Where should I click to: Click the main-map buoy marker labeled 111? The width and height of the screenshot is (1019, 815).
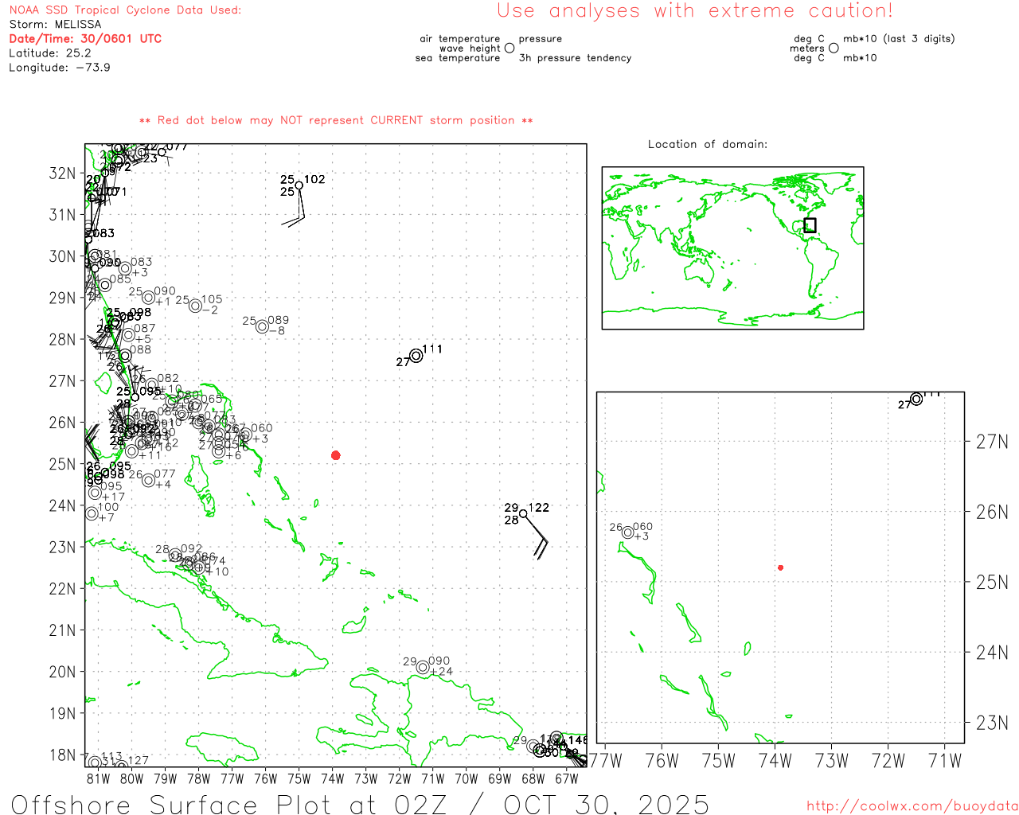[x=416, y=356]
